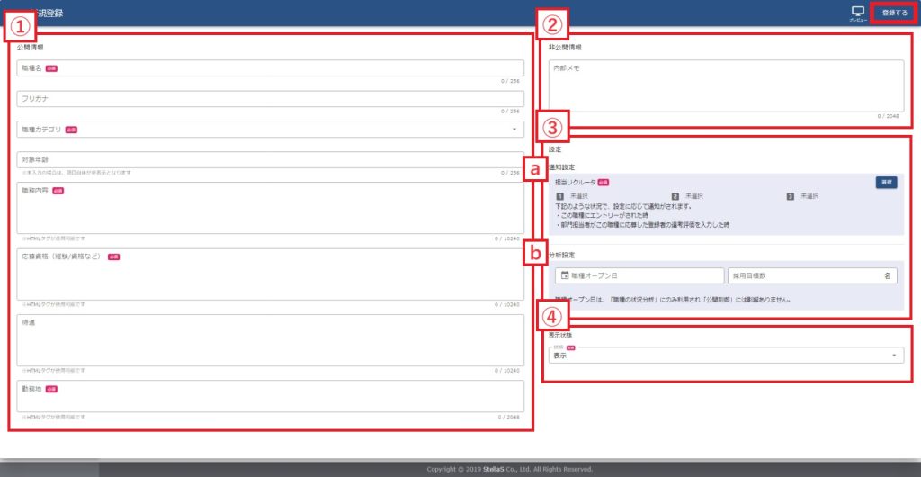Click the 登録する button
The height and width of the screenshot is (477, 921).
coord(894,13)
